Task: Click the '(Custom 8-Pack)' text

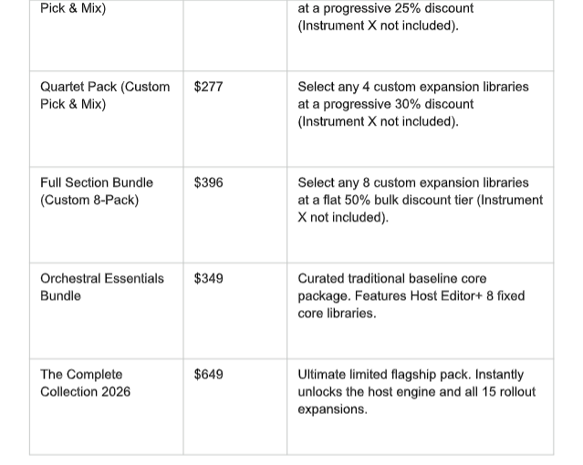Action: 89,200
